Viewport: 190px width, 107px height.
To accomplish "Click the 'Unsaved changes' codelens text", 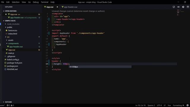I will click(78, 11).
